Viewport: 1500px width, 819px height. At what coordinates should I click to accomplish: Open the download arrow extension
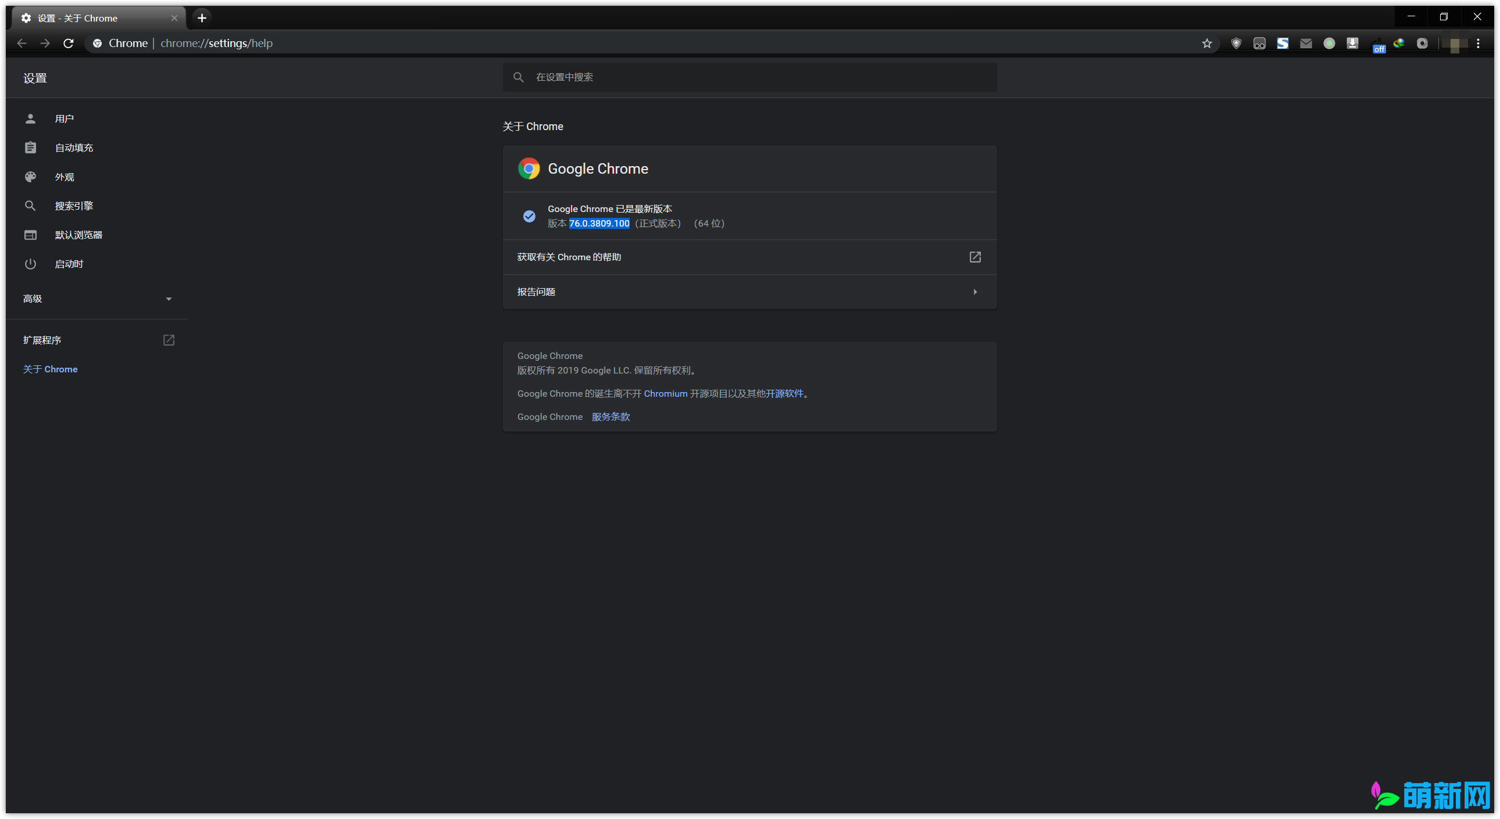[x=1352, y=43]
